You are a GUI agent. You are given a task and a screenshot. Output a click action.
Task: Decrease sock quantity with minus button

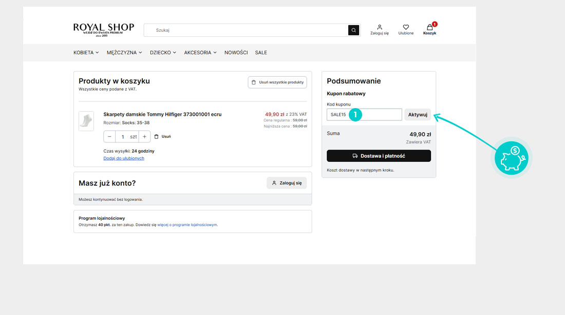(109, 136)
